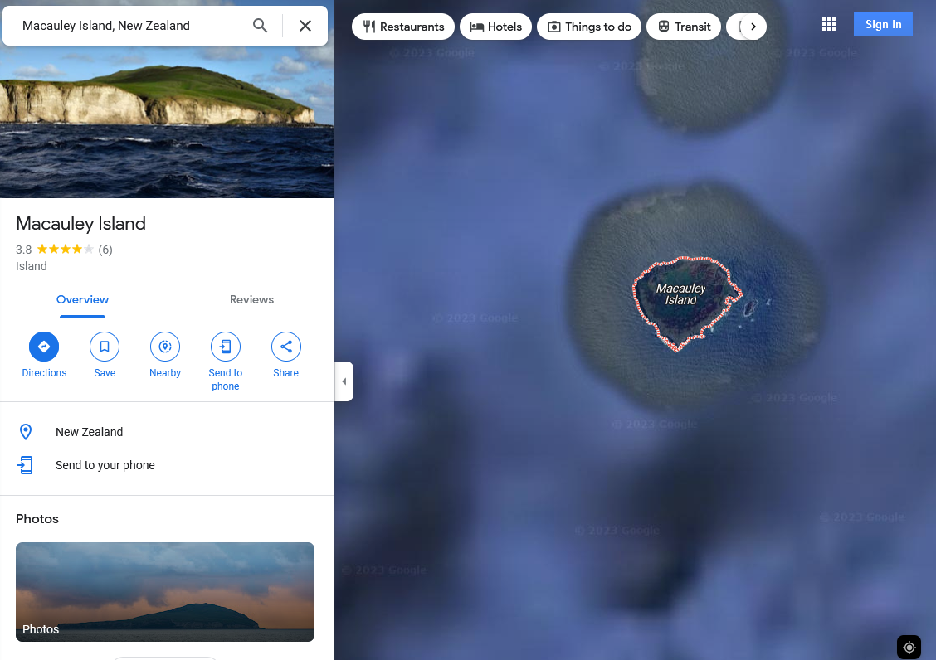The image size is (936, 660).
Task: Open the Google apps grid
Action: [x=829, y=25]
